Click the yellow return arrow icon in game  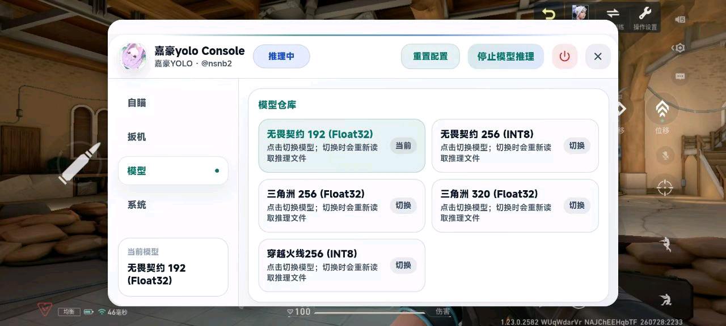(548, 14)
